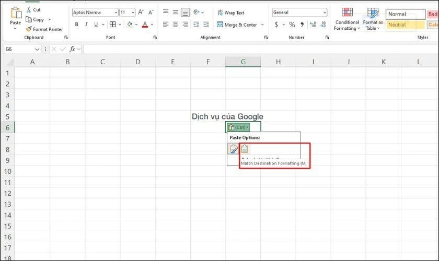Toggle bold formatting
Image resolution: width=439 pixels, height=261 pixels.
76,25
